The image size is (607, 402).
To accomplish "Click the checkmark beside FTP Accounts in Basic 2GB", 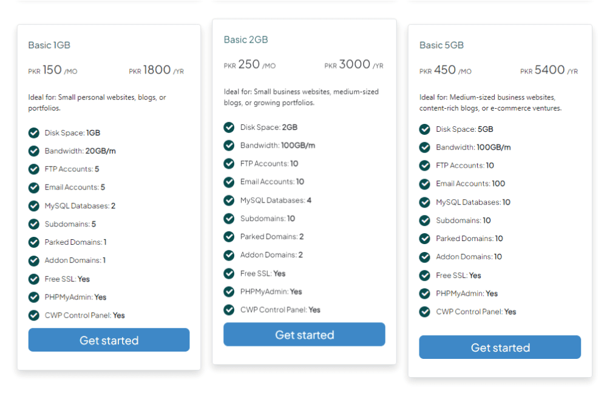I will tap(229, 163).
